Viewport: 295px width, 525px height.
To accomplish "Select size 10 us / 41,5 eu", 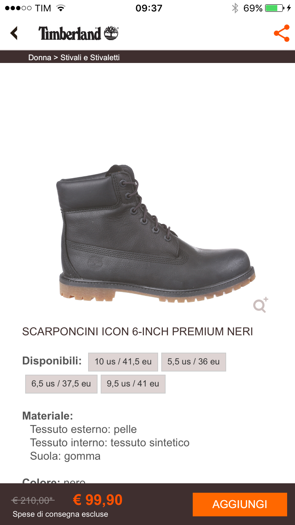I will tap(123, 362).
